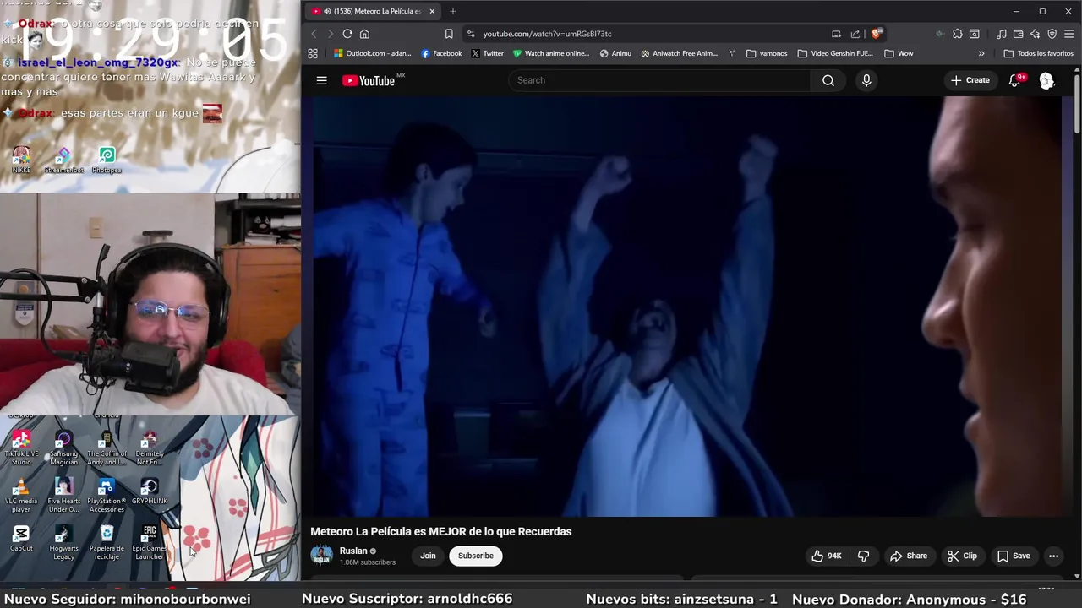
Task: Open the Ruslan channel name link
Action: pyautogui.click(x=353, y=551)
